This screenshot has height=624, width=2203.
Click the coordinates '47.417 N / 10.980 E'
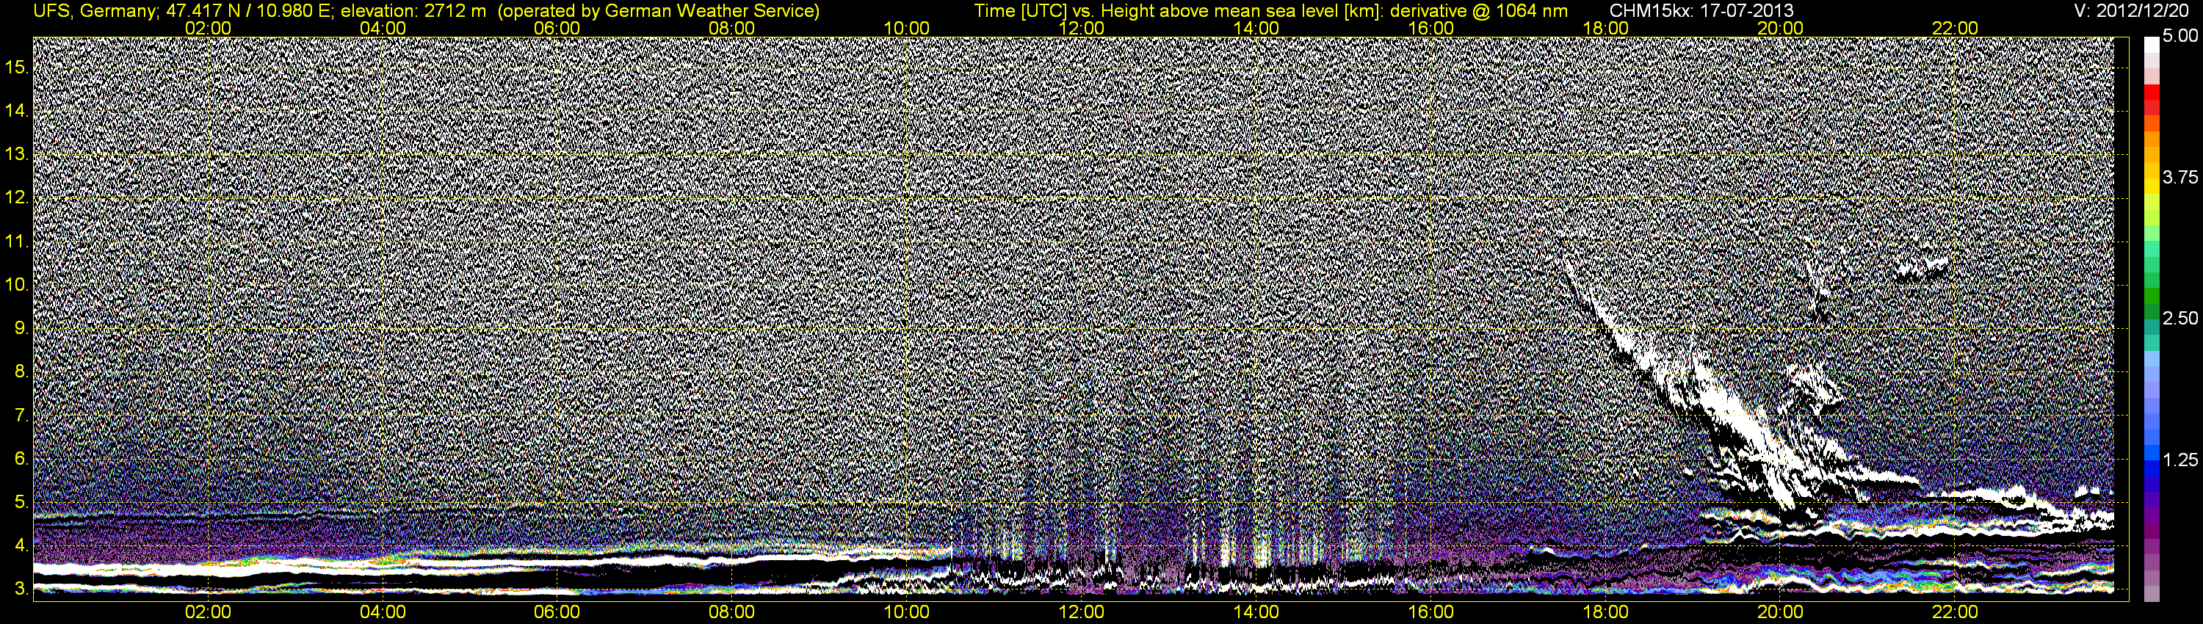pos(249,11)
